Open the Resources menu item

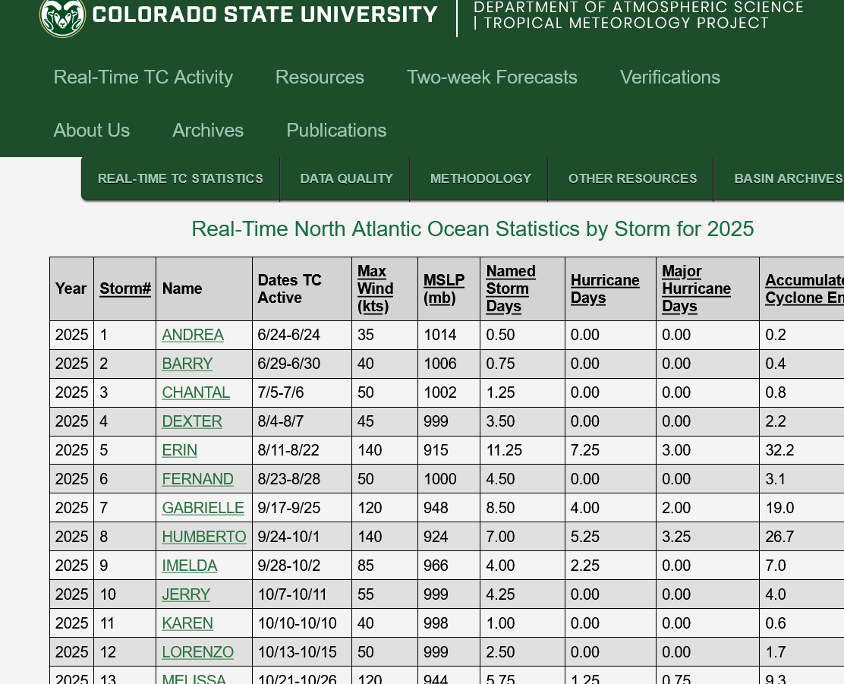click(x=320, y=77)
